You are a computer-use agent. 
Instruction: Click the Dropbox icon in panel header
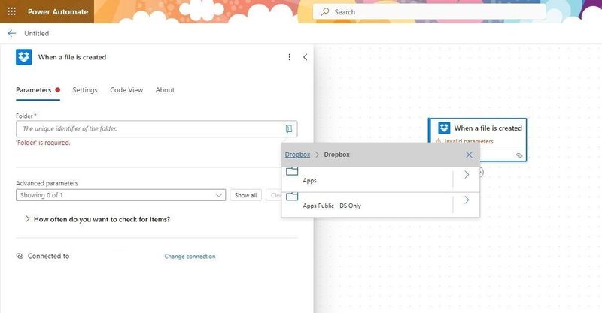[x=24, y=57]
